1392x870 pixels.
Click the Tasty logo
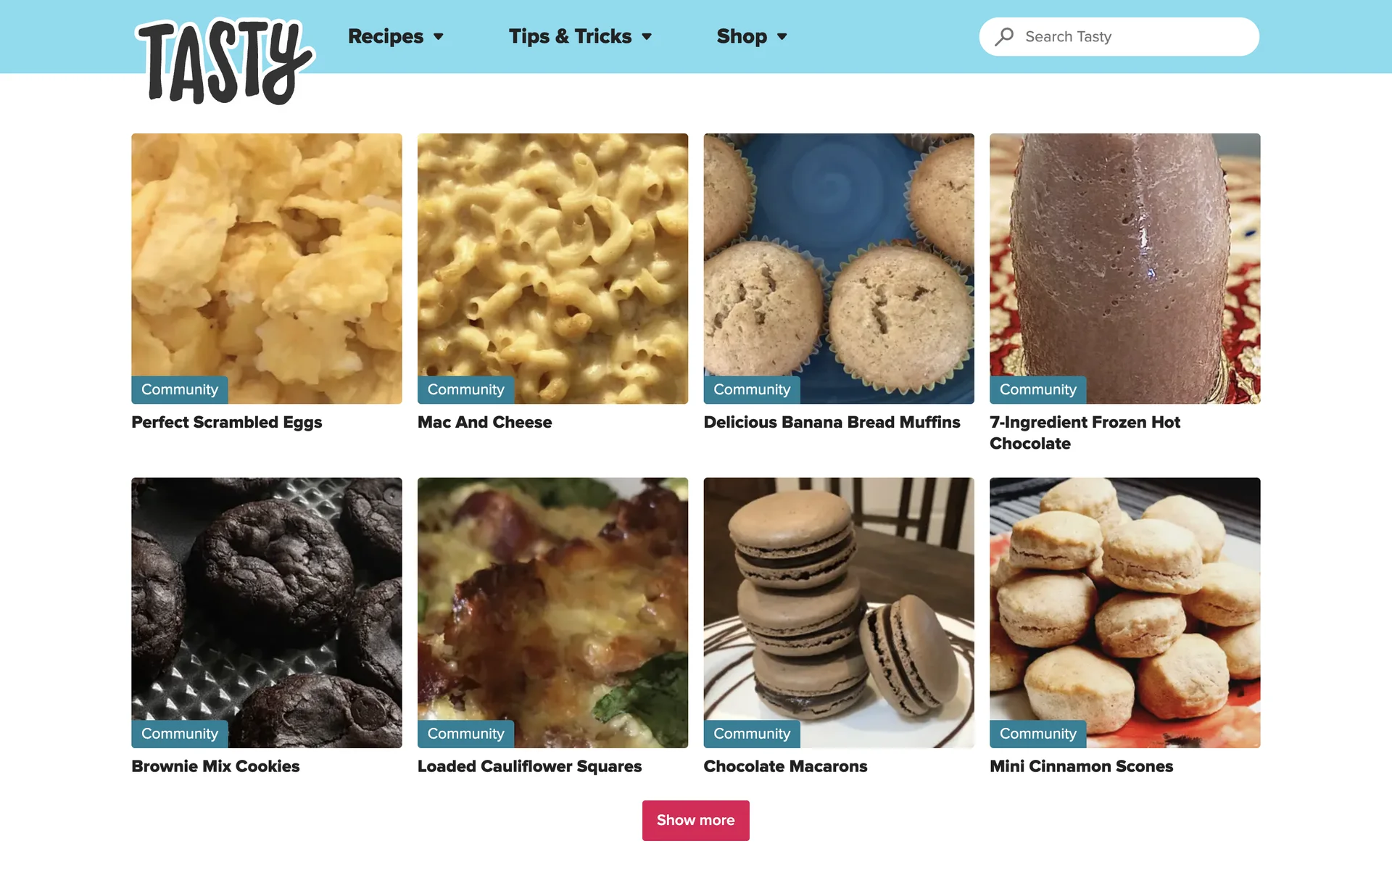[x=225, y=62]
